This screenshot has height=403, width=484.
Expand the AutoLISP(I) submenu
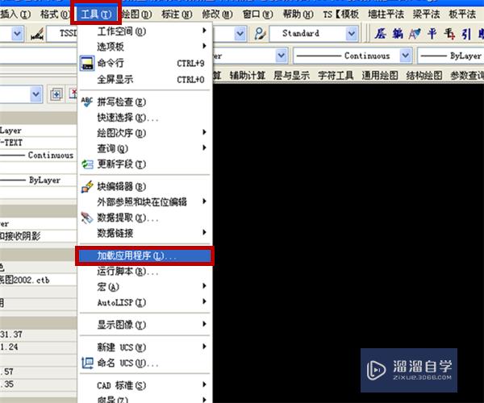pyautogui.click(x=144, y=302)
